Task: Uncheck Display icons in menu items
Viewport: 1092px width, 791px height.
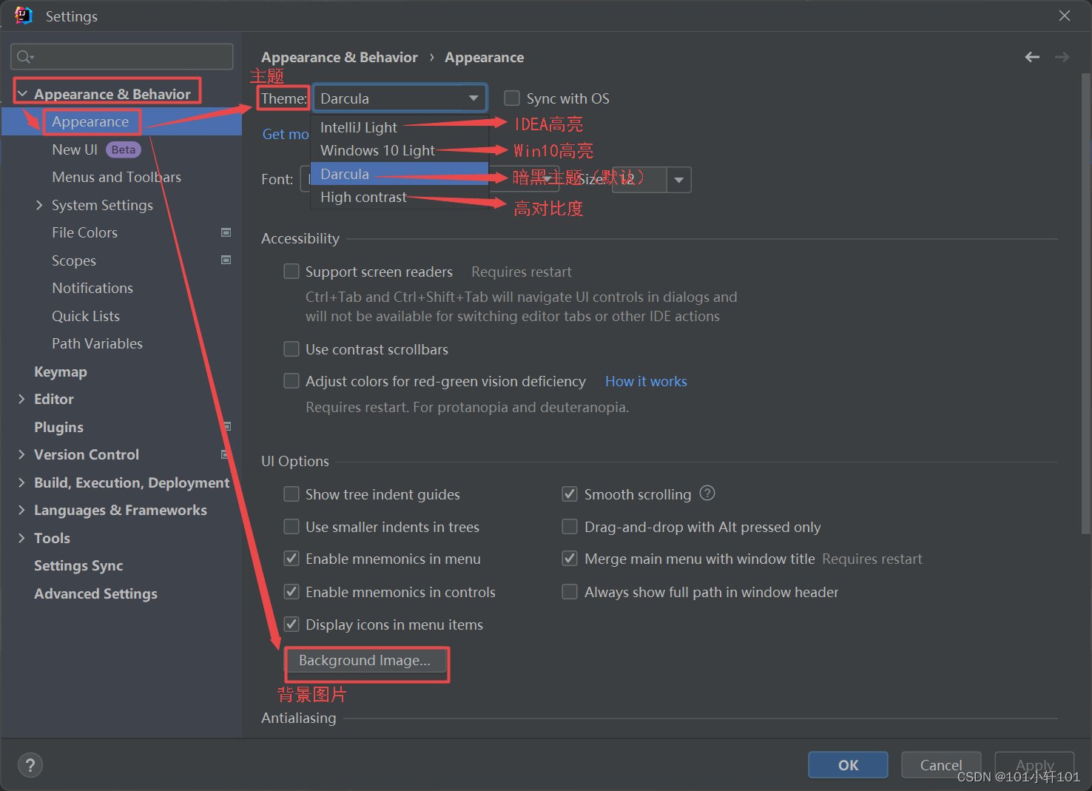Action: [x=291, y=625]
